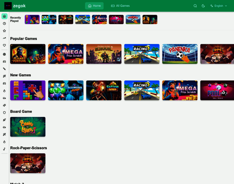The height and width of the screenshot is (184, 234).
Task: Click the zegok brand name text
Action: pos(19,6)
